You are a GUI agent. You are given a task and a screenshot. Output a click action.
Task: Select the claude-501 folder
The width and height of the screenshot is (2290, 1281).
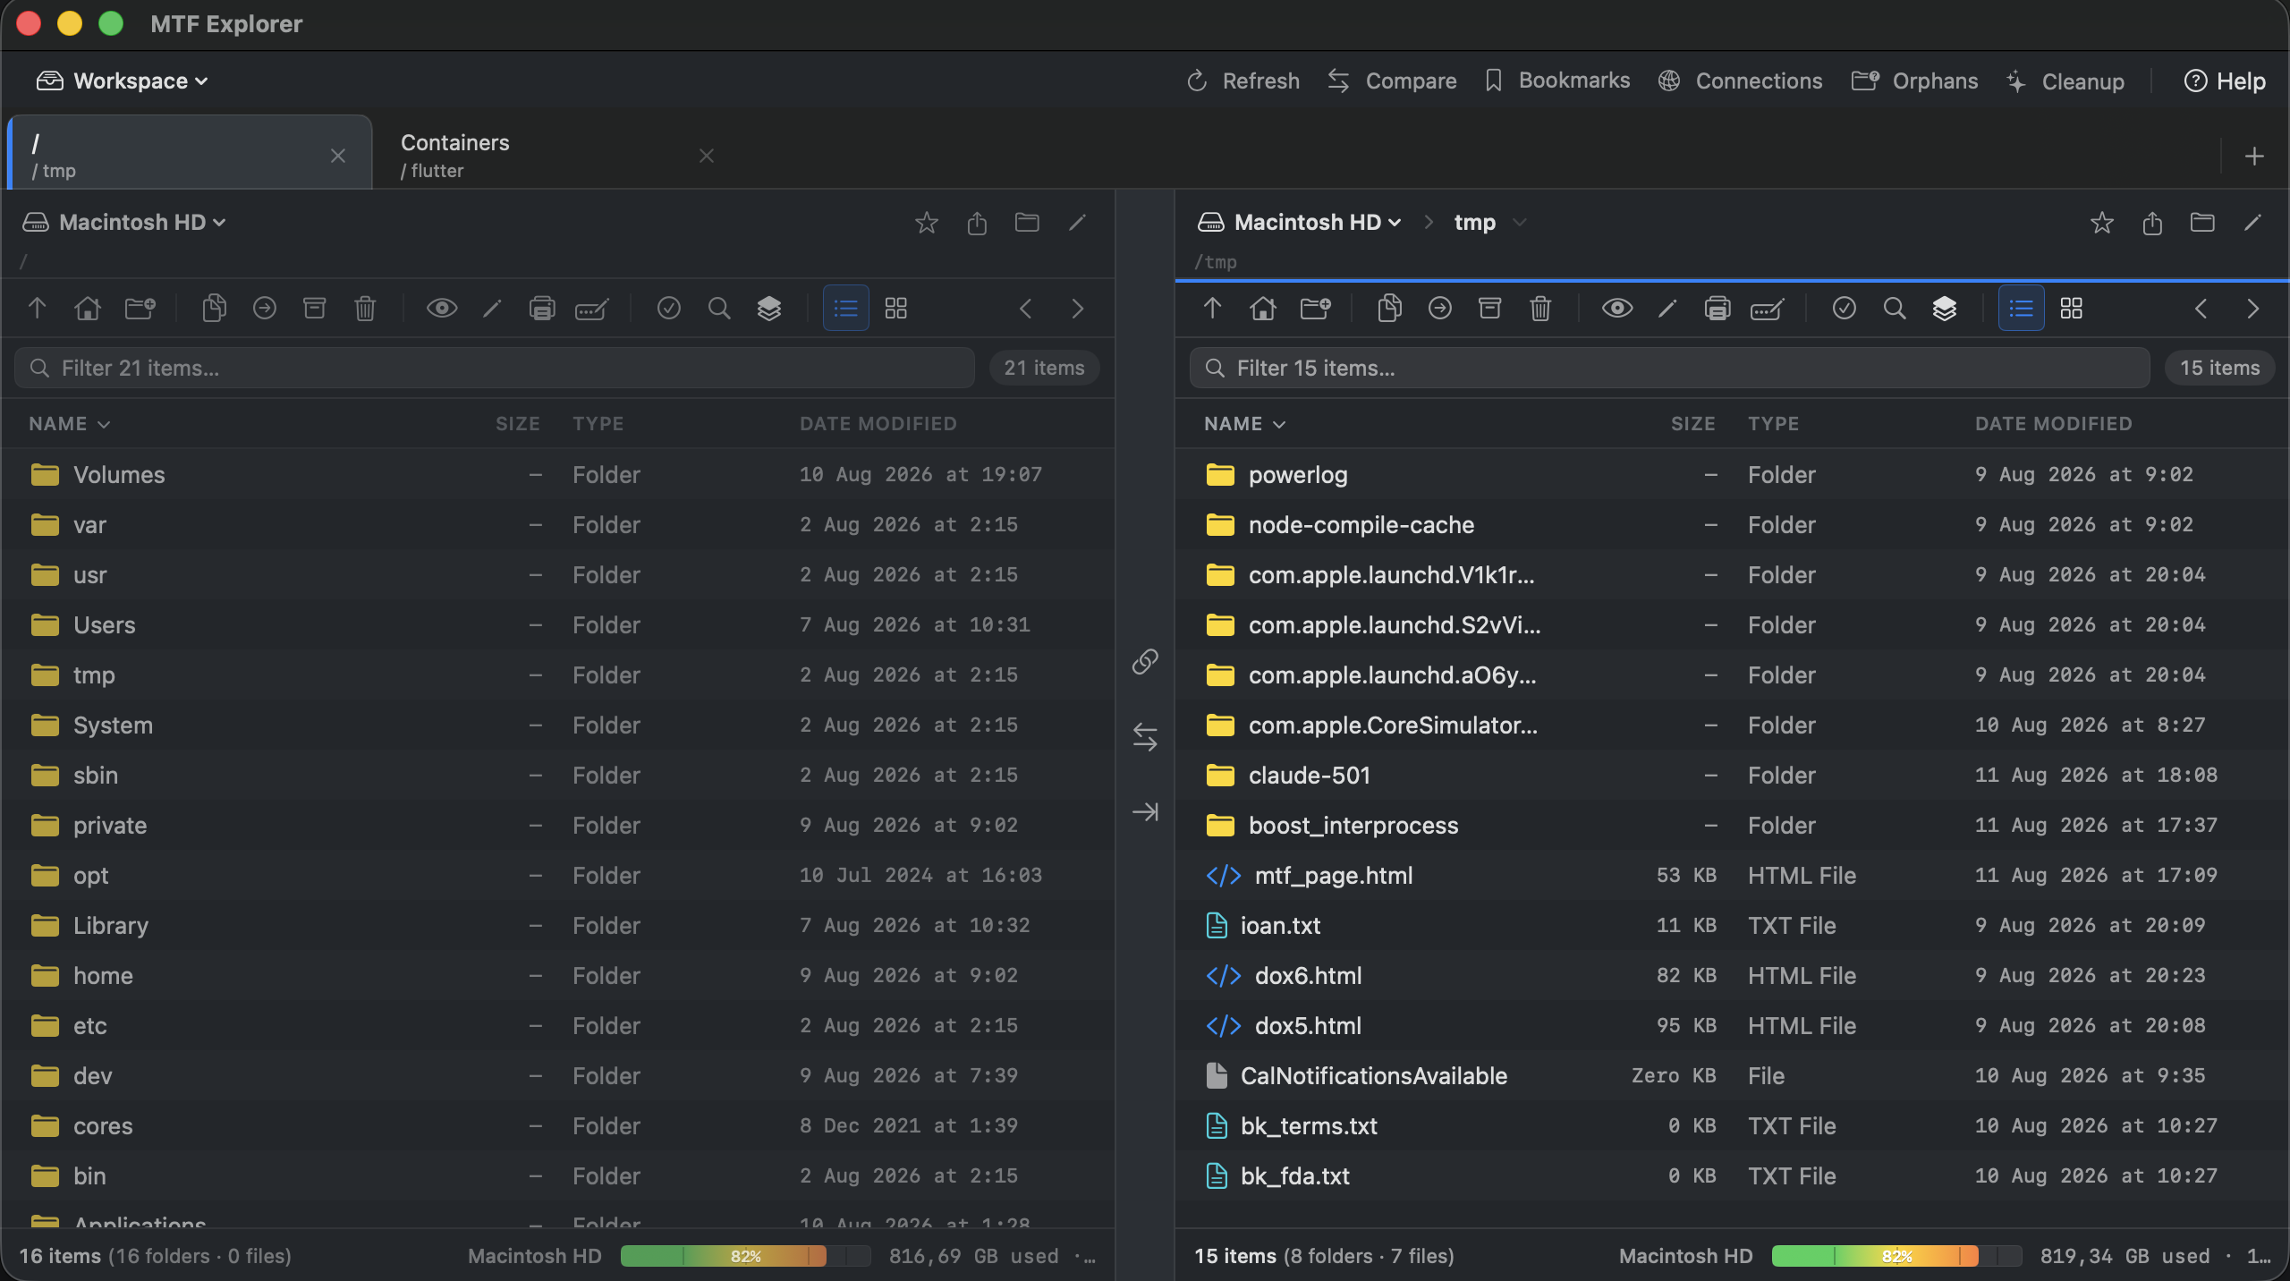pyautogui.click(x=1732, y=776)
